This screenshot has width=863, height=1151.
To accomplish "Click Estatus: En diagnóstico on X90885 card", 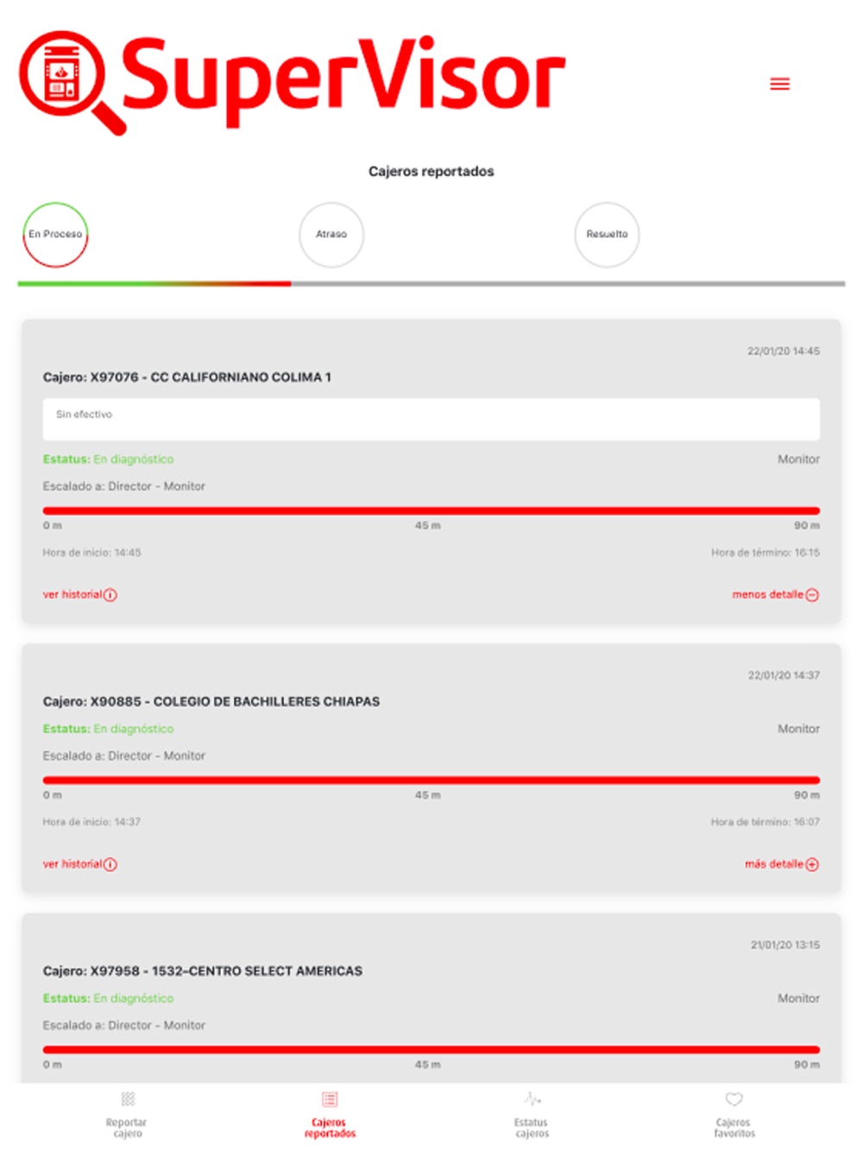I will 108,728.
